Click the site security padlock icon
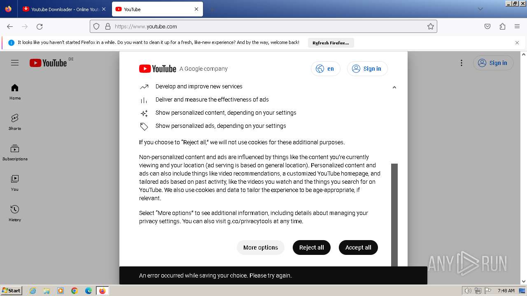Screen dimensions: 527x296 [x=108, y=26]
